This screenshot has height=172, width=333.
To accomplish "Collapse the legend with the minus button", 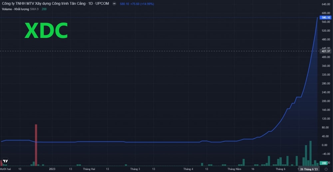I will (114, 4).
